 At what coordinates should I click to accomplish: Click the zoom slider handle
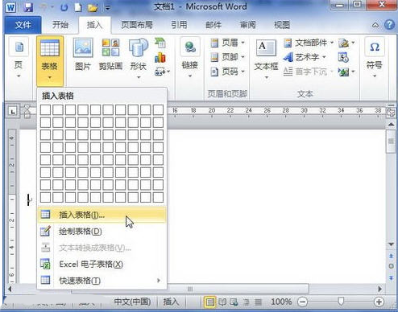[341, 302]
